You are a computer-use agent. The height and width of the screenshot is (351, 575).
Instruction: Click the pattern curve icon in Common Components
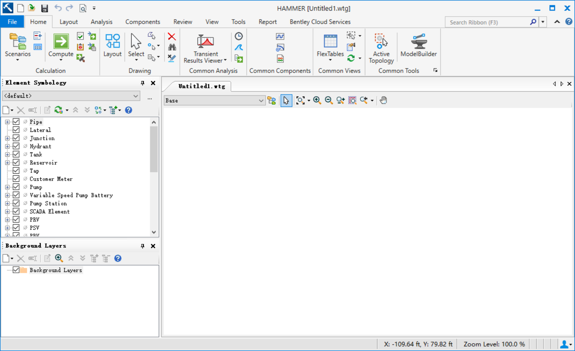[280, 36]
